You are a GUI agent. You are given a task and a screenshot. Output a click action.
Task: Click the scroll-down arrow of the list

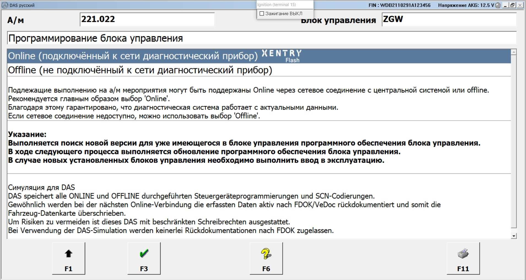[x=514, y=236]
